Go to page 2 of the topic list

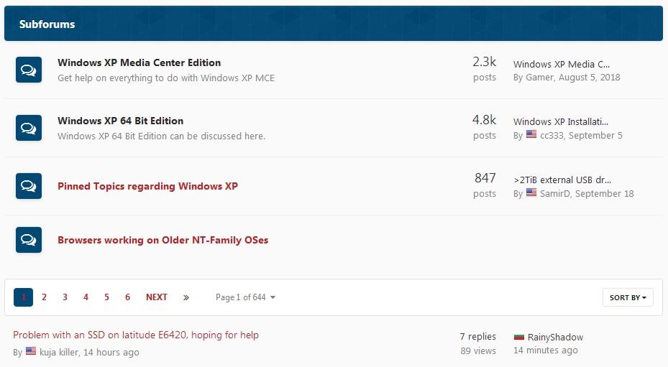44,297
